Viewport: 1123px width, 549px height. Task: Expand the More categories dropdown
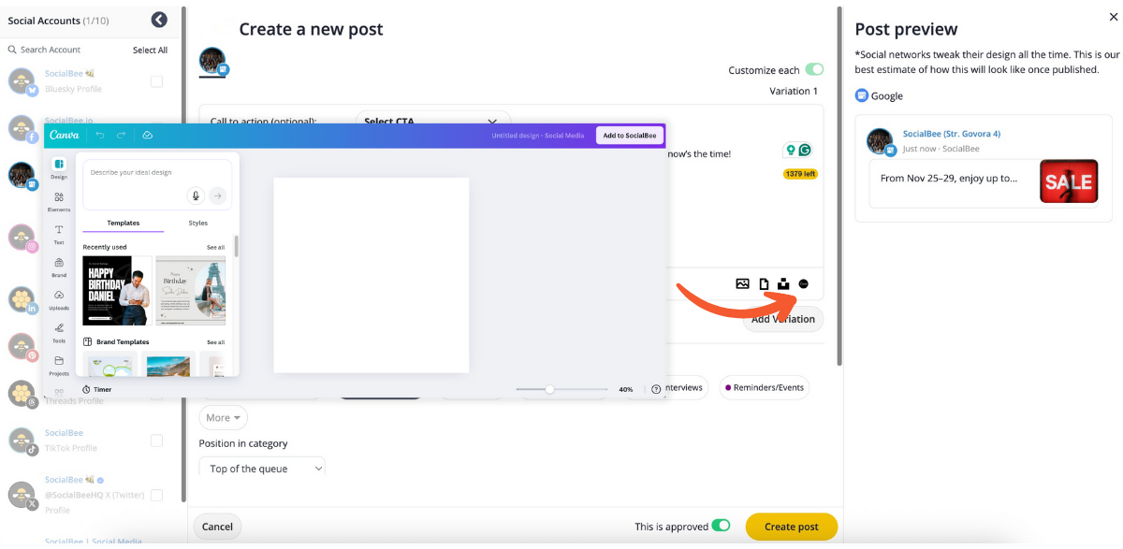click(224, 418)
